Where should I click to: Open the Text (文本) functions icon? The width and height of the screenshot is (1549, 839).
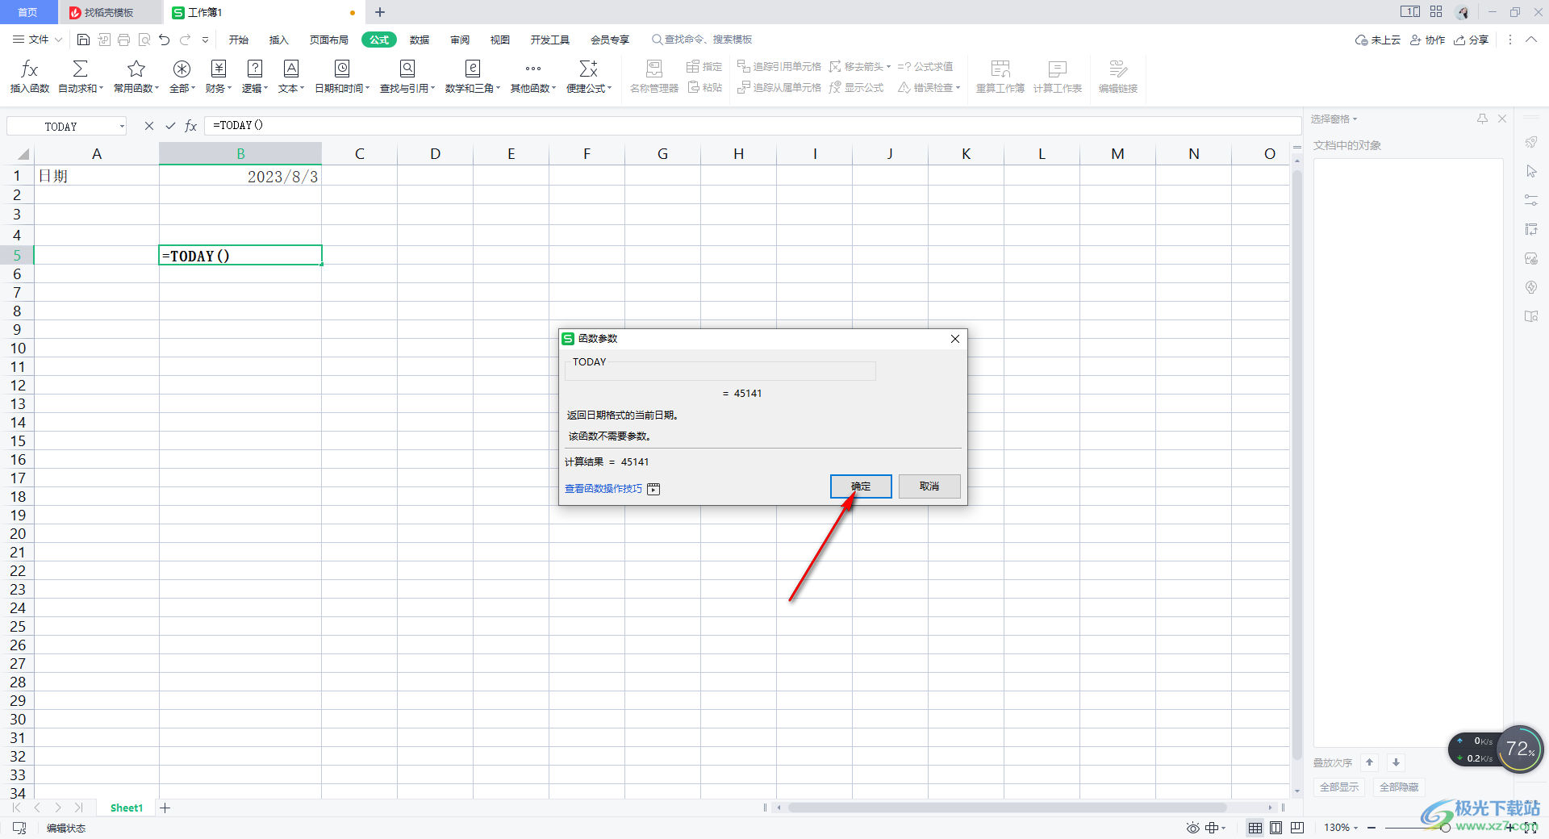pyautogui.click(x=291, y=69)
